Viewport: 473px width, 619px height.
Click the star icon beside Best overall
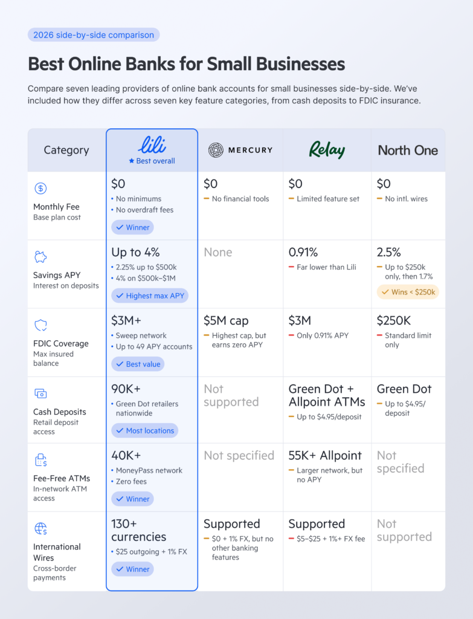pyautogui.click(x=131, y=161)
